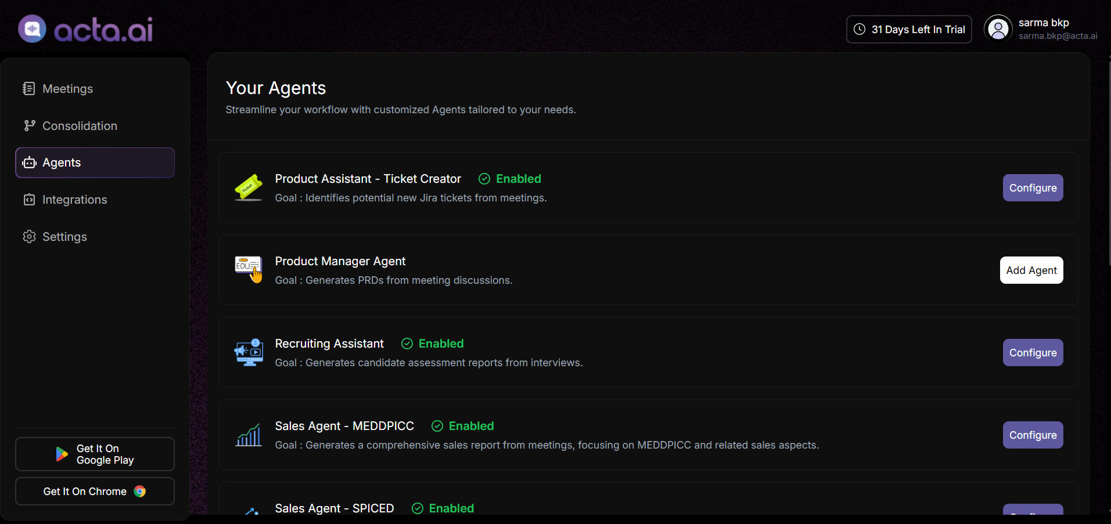Click the Product Manager Agent icon
The width and height of the screenshot is (1111, 524).
point(249,270)
